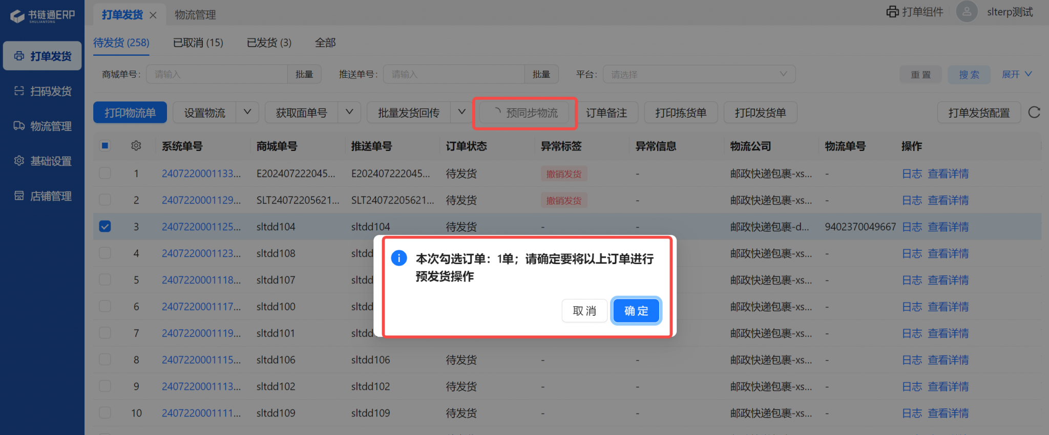Viewport: 1049px width, 435px height.
Task: Open 日志 for row 8
Action: tap(912, 360)
